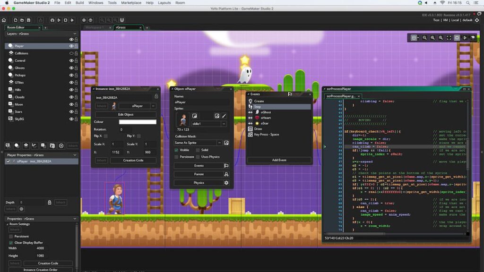484x272 pixels.
Task: Click the white Colour swatch
Action: click(x=138, y=122)
